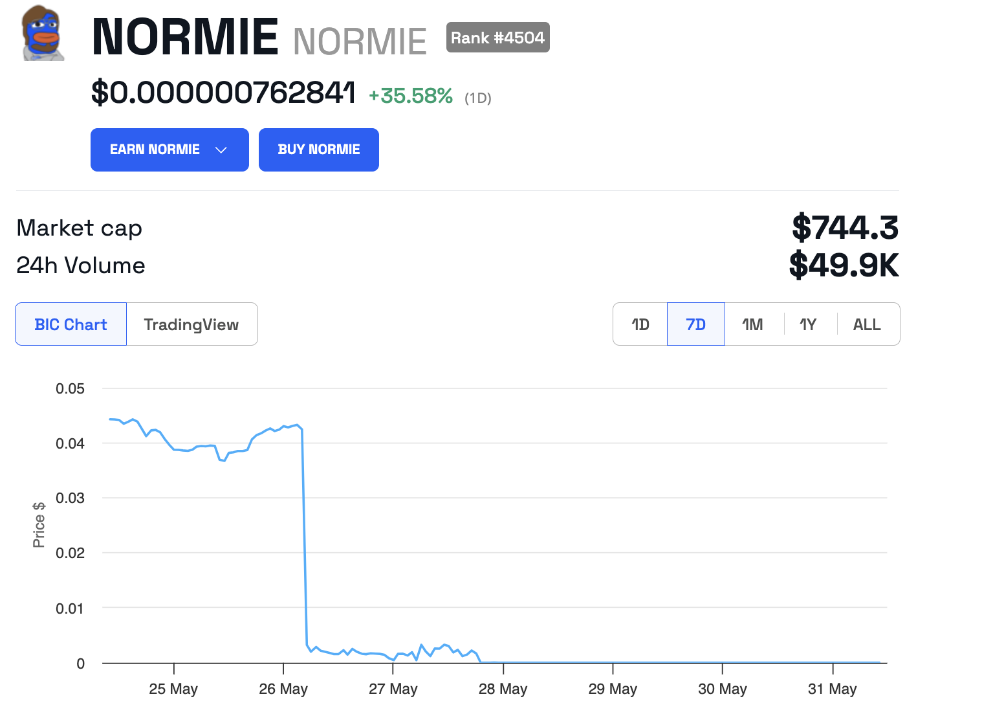Click the 26 May axis marker

click(x=283, y=689)
